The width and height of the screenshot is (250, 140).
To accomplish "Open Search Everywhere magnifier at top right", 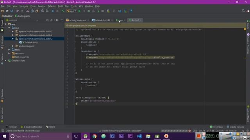I will tap(243, 11).
